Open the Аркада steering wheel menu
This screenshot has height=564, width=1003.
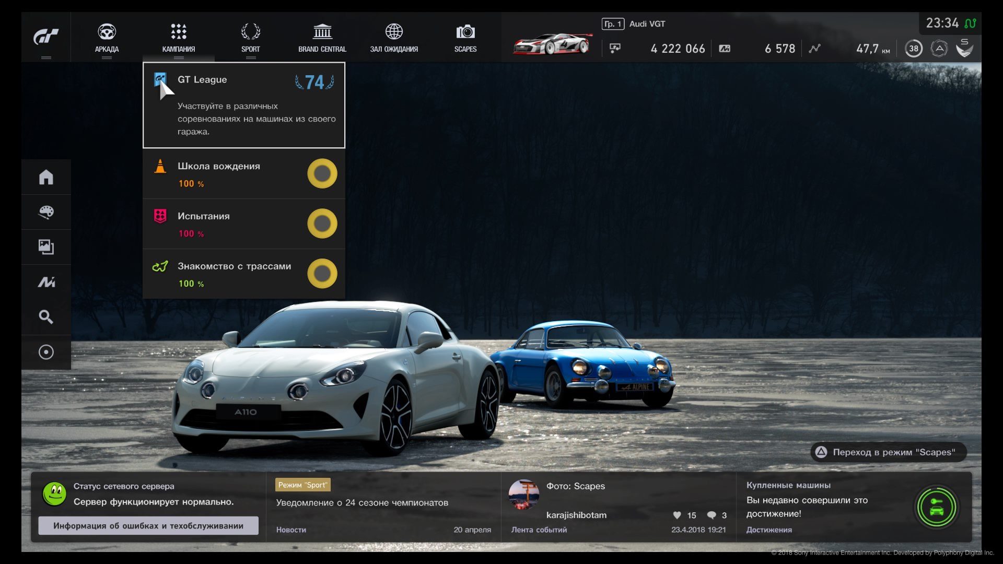tap(107, 38)
